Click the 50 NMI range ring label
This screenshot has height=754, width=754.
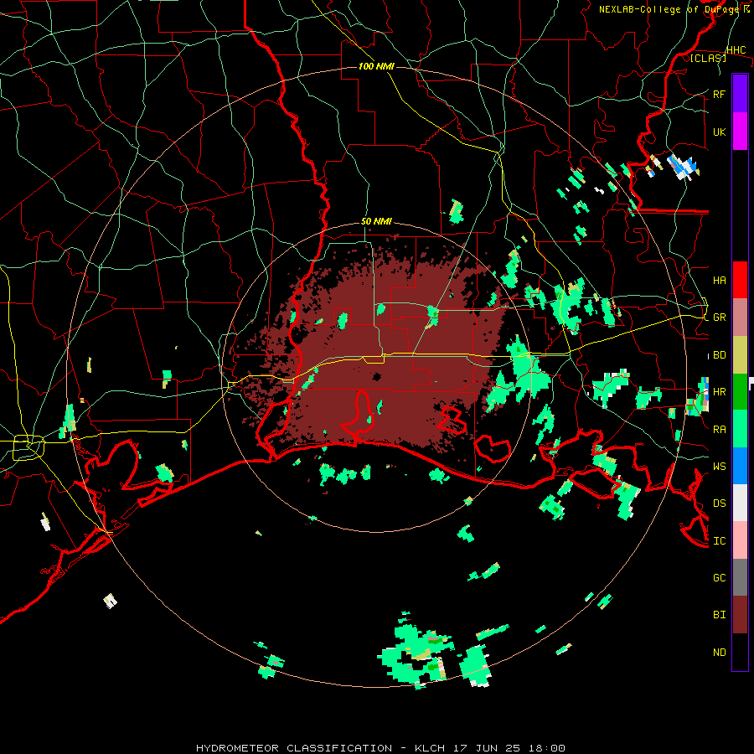[x=376, y=222]
